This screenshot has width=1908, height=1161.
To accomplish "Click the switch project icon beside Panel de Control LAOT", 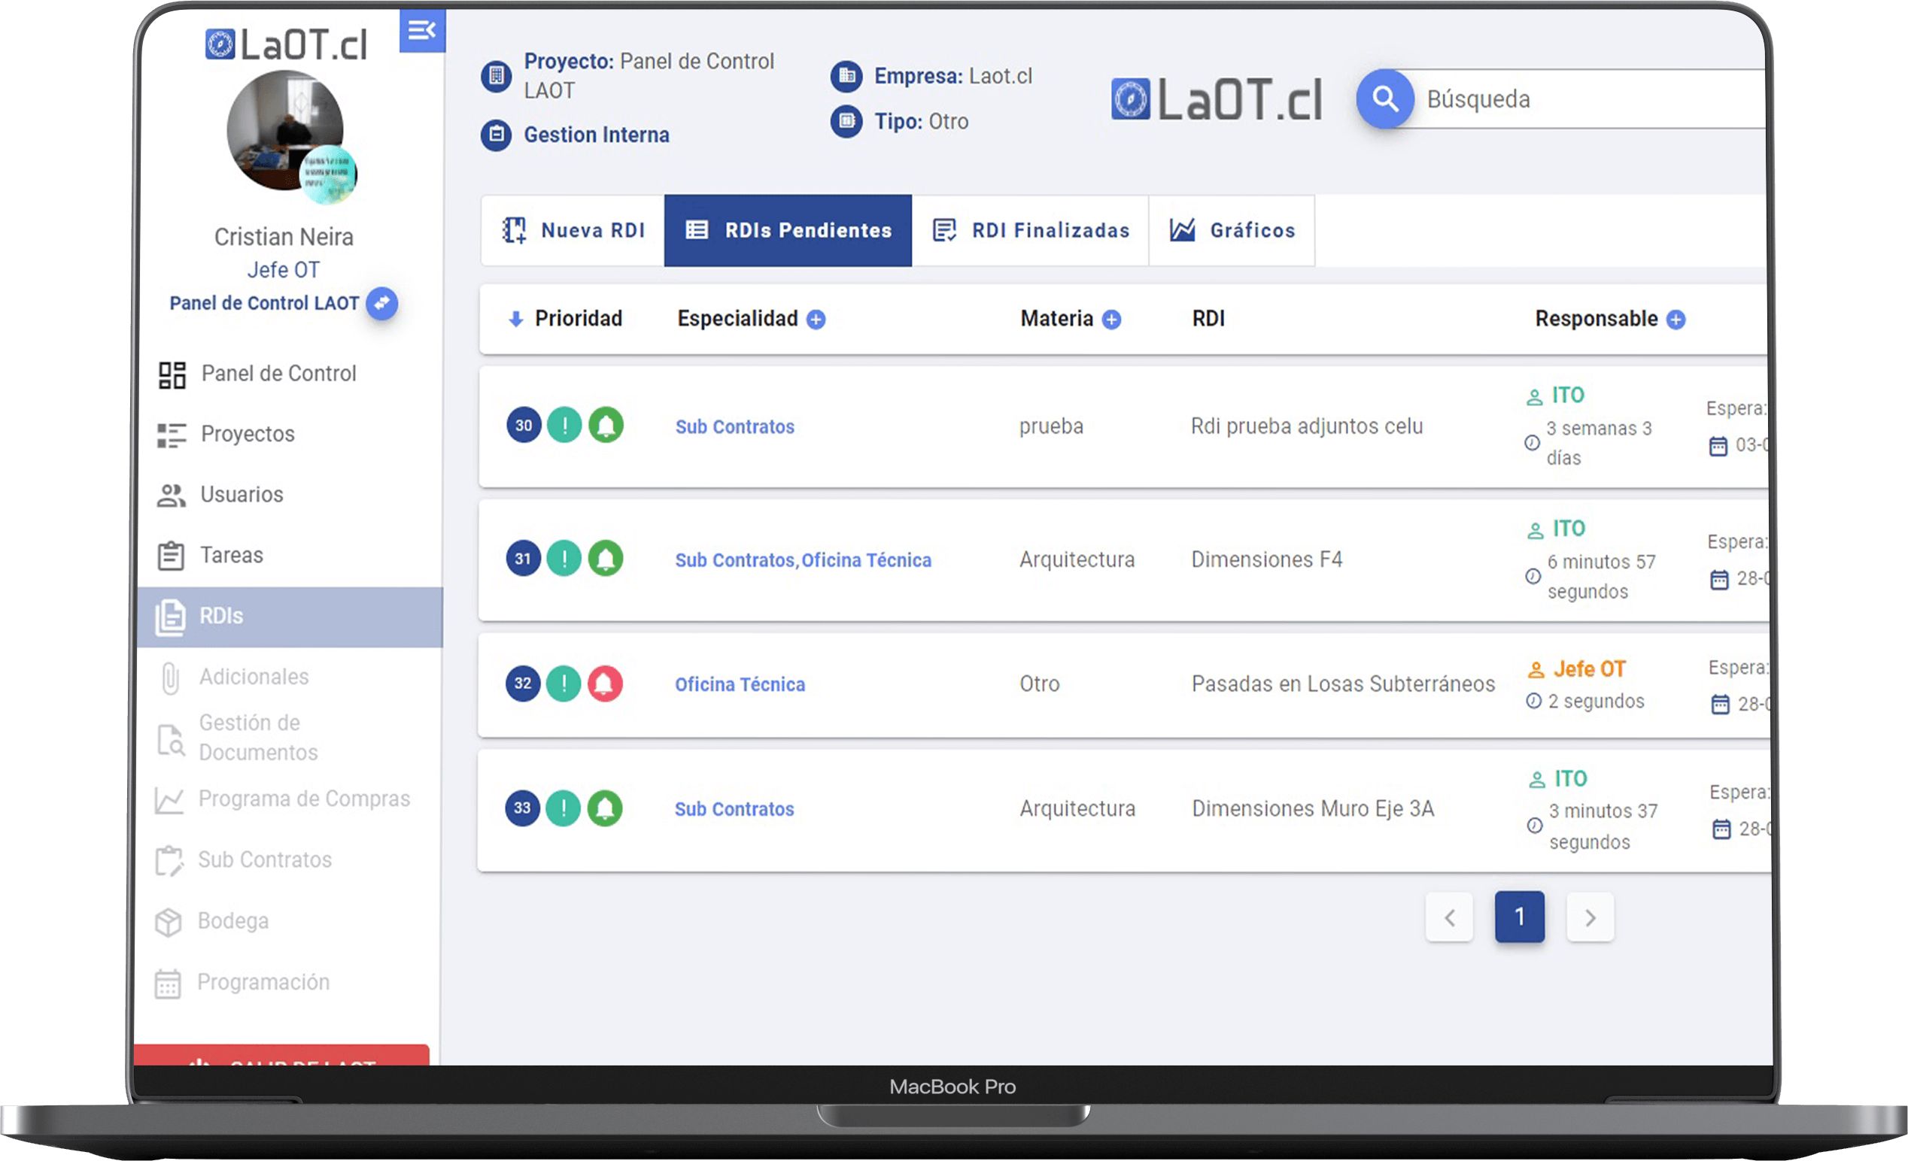I will pyautogui.click(x=381, y=302).
